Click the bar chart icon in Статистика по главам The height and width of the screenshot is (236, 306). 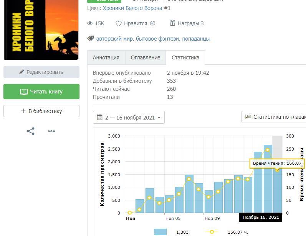(x=248, y=117)
